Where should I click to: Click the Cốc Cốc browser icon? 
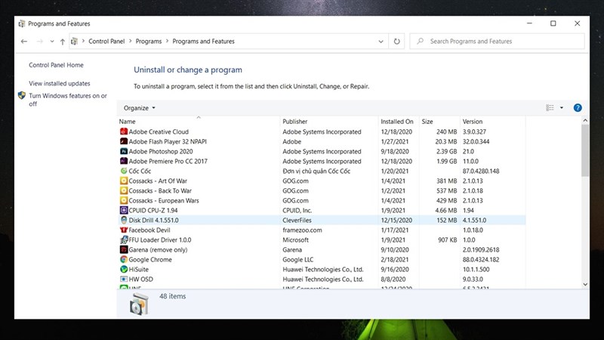124,172
